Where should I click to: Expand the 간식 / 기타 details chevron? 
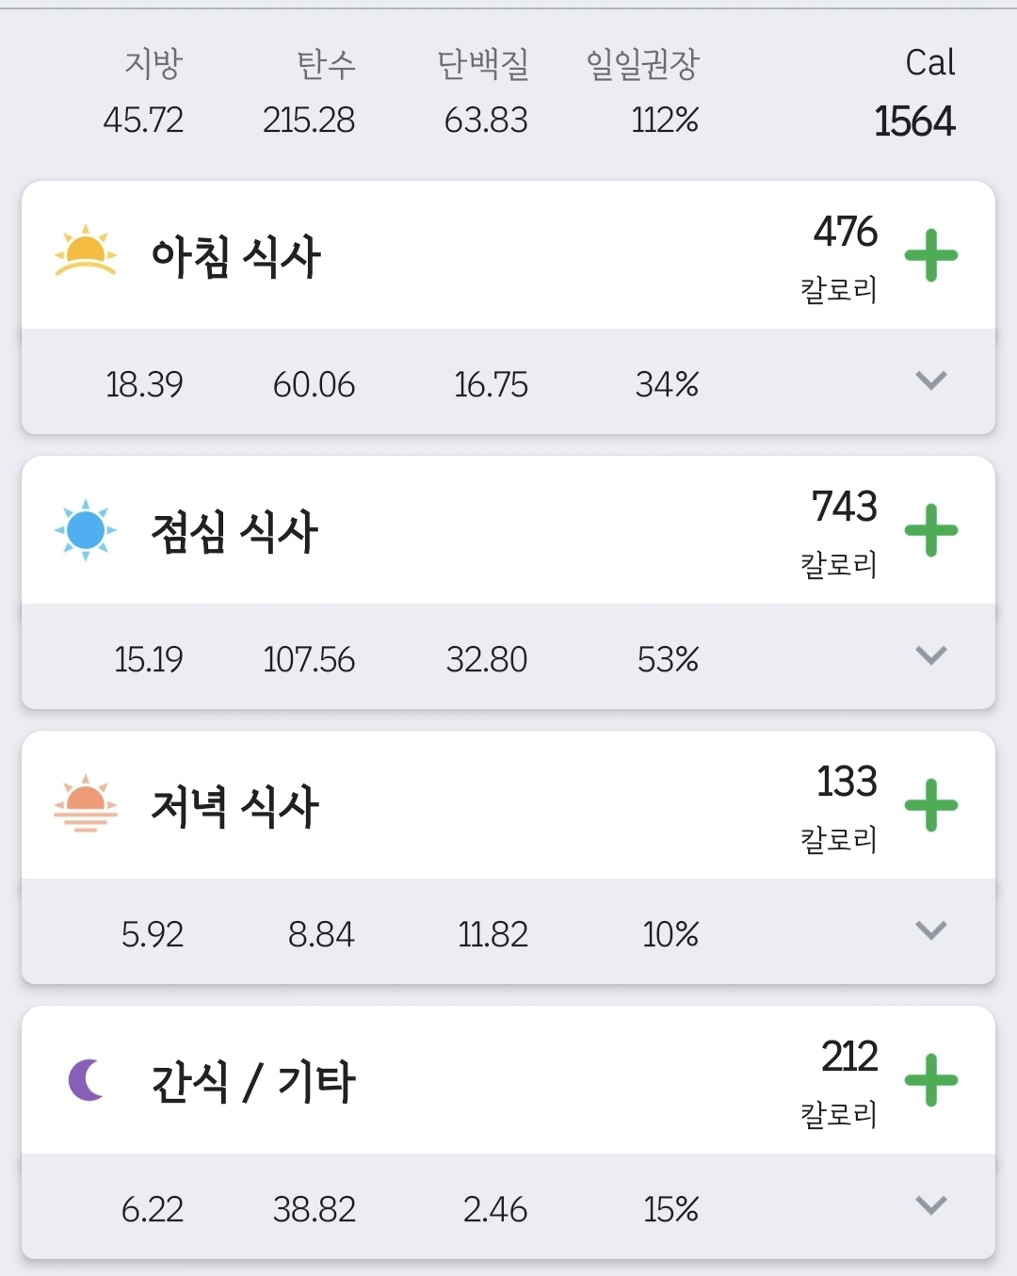click(x=930, y=1206)
